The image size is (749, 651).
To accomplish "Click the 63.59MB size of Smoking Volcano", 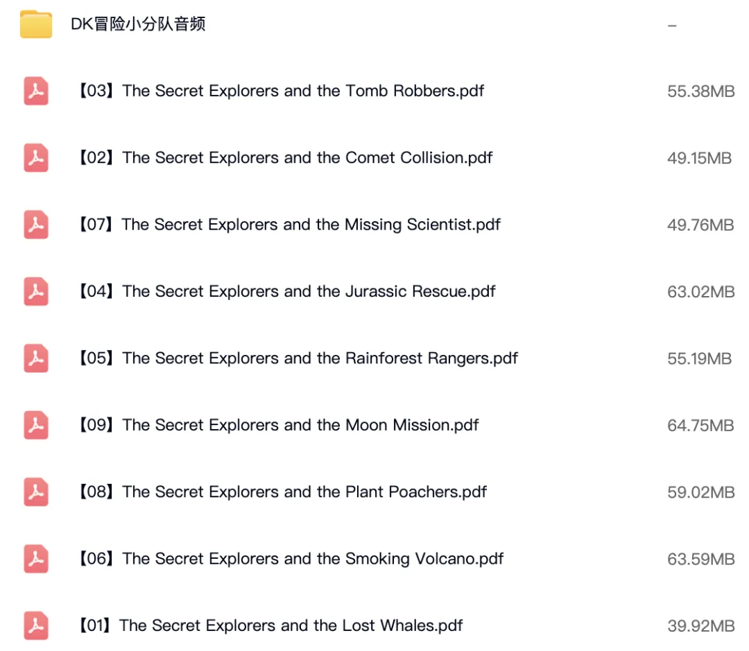I will (700, 559).
